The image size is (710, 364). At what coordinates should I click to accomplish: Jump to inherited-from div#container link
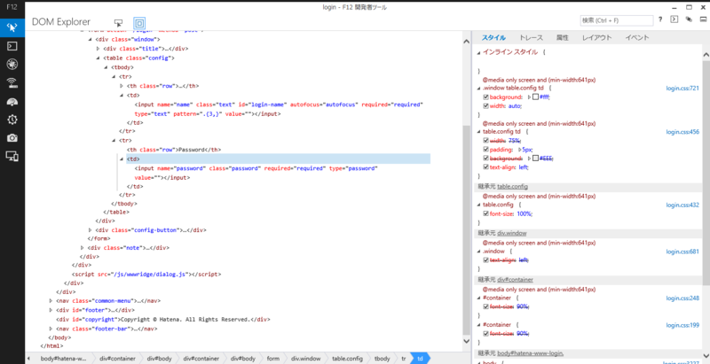tap(515, 280)
